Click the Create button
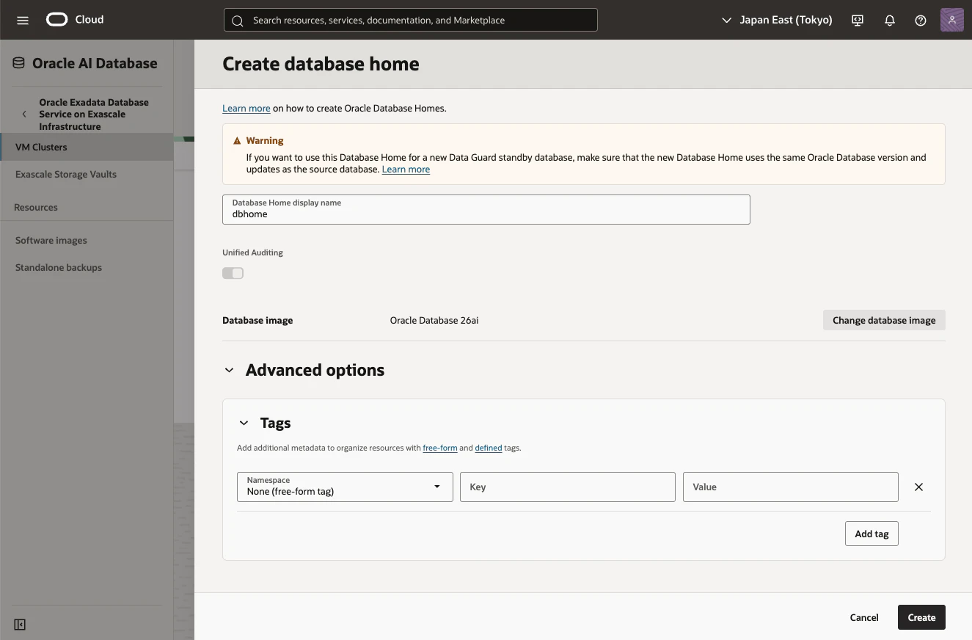 point(921,617)
